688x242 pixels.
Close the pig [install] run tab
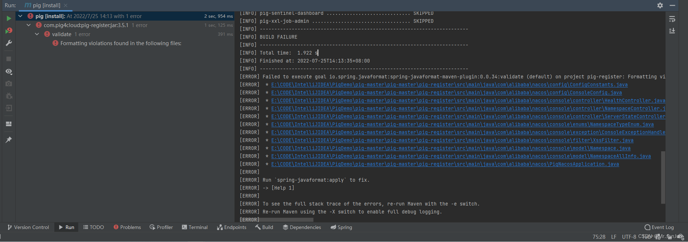66,5
